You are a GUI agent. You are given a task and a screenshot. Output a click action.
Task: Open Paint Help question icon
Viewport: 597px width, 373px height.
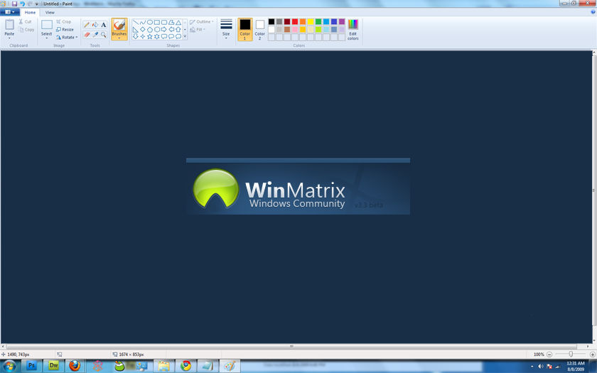[x=593, y=12]
